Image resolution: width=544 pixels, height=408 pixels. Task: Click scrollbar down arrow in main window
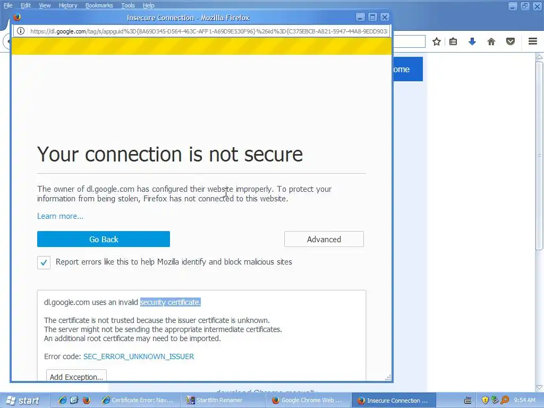click(539, 387)
